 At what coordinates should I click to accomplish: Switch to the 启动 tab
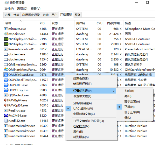tap(45, 15)
